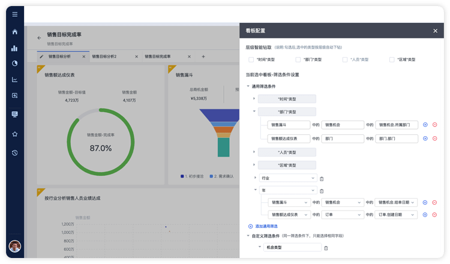Open line chart section in sidebar
The height and width of the screenshot is (264, 450).
[14, 79]
